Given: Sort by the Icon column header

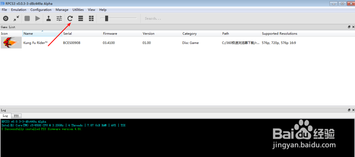Looking at the screenshot, I should pyautogui.click(x=11, y=33).
